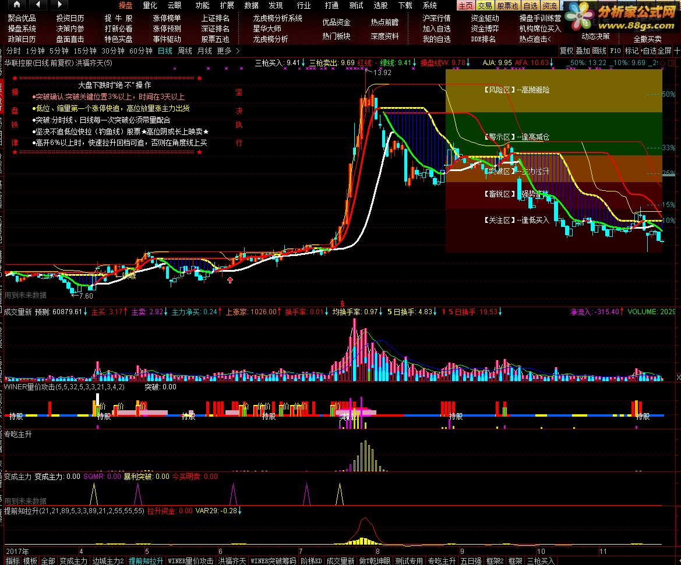
Task: Open the 系统 menu
Action: pos(430,5)
